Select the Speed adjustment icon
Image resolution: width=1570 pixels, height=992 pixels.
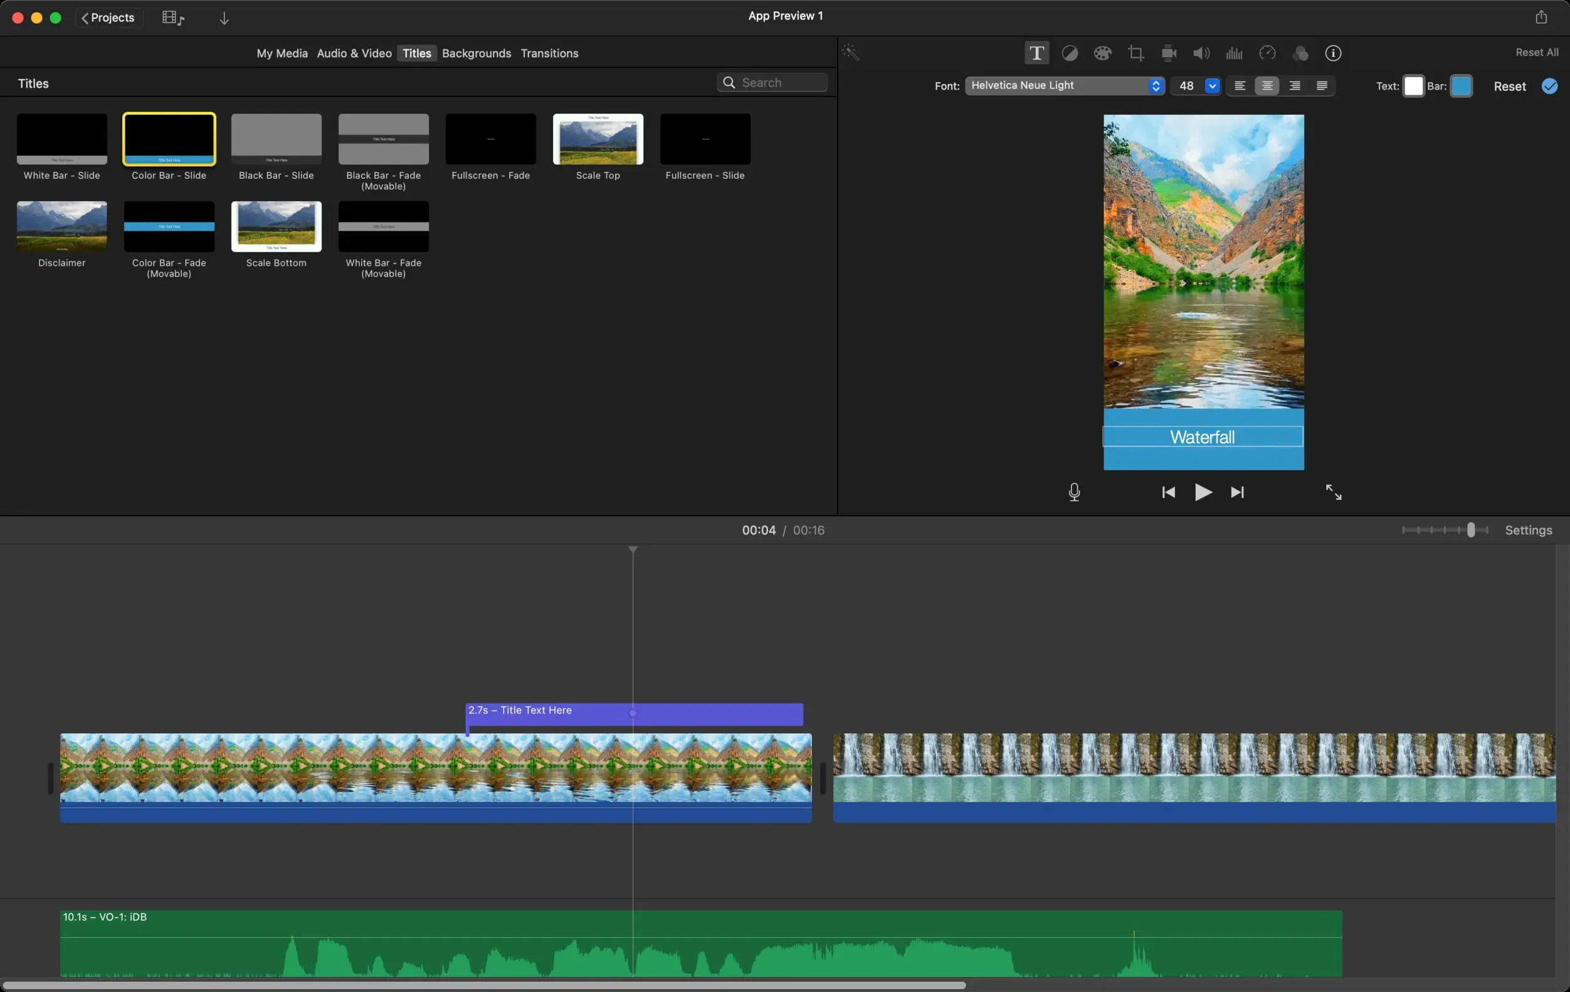(x=1267, y=53)
